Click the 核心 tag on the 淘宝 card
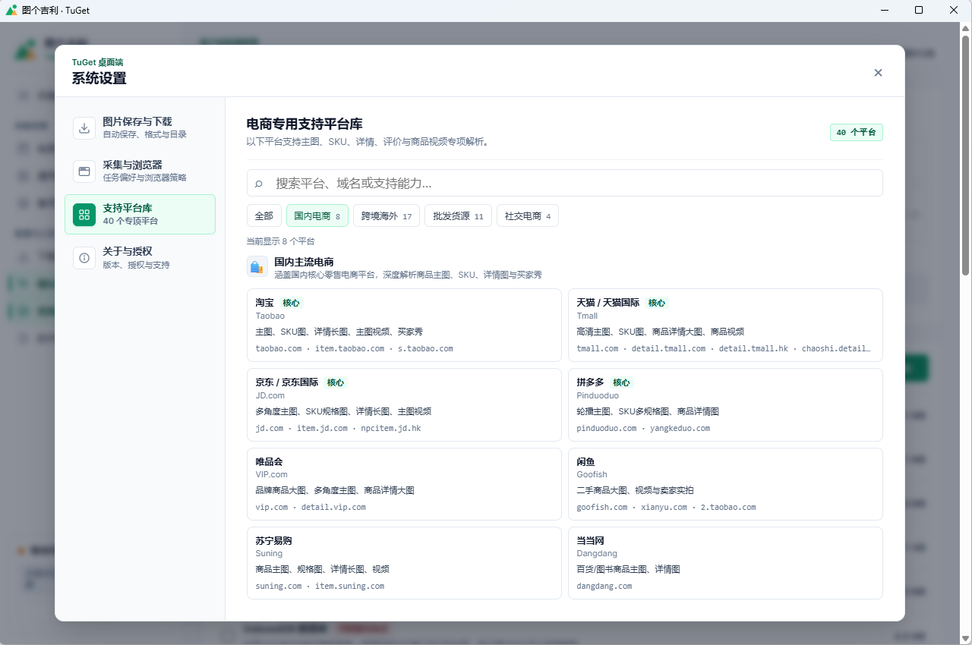Viewport: 972px width, 645px height. [291, 303]
